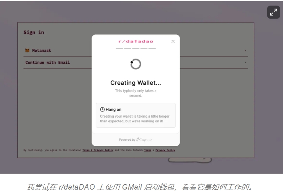283x195 pixels.
Task: Click 'This typically only takes a second' text
Action: tap(136, 93)
